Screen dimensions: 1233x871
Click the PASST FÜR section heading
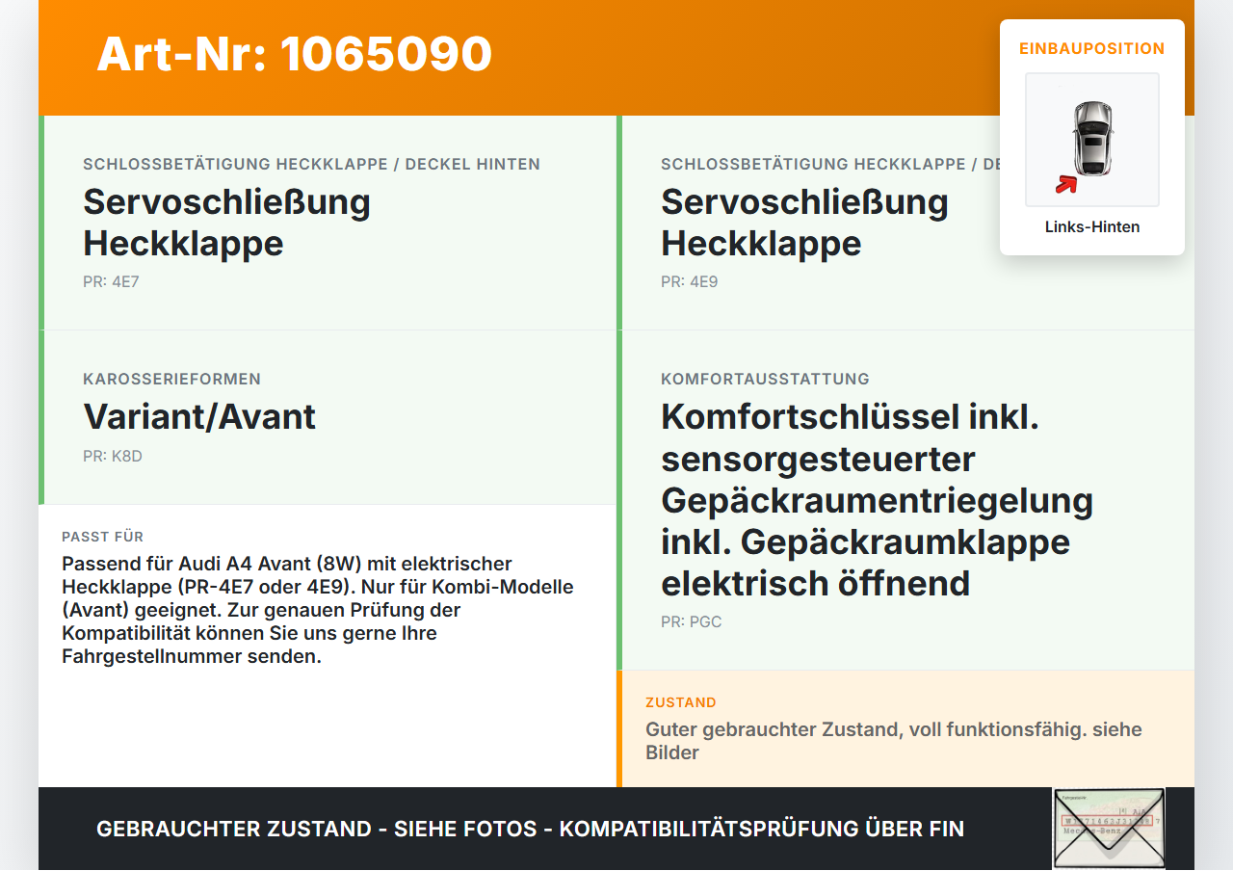pyautogui.click(x=102, y=537)
